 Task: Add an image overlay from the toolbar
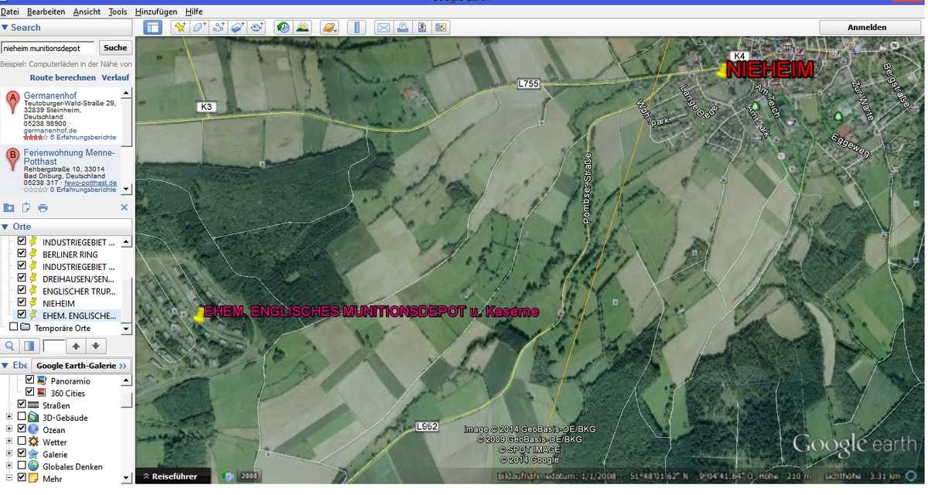coord(238,28)
